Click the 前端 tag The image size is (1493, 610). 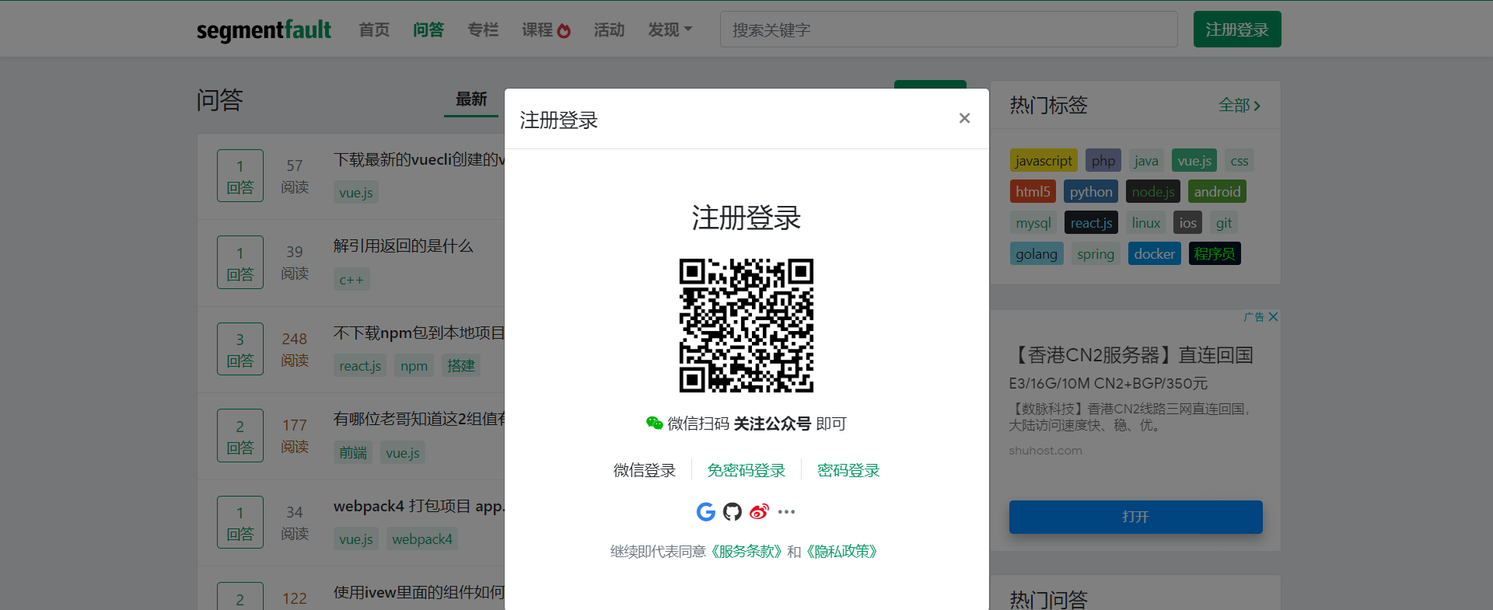[353, 453]
